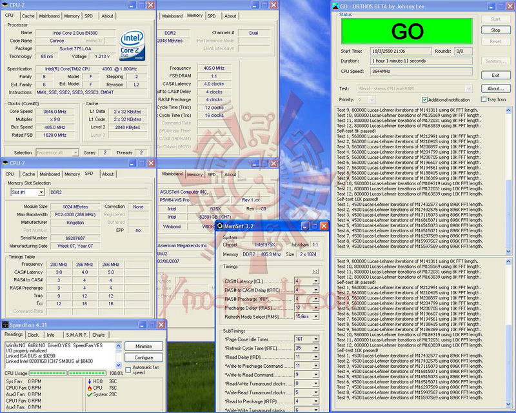Click the green GO status indicator
The width and height of the screenshot is (516, 413).
pos(407,31)
